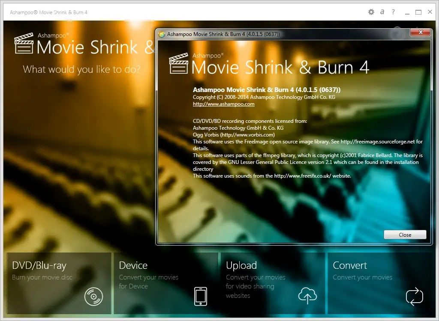Click 'Convert your movies for Device' subtitle

[149, 282]
